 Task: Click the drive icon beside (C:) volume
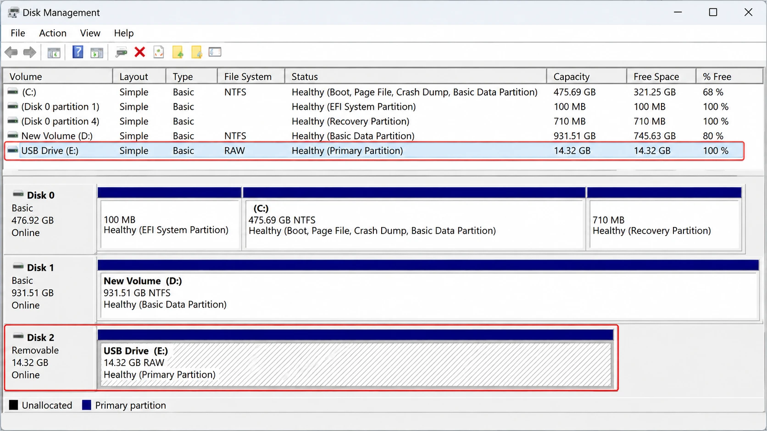coord(13,92)
